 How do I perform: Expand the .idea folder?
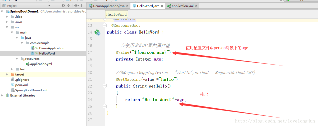coord(7,16)
